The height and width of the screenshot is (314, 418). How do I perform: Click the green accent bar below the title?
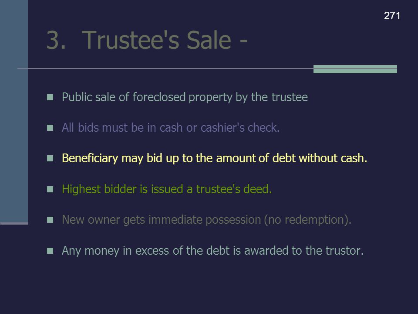[355, 69]
